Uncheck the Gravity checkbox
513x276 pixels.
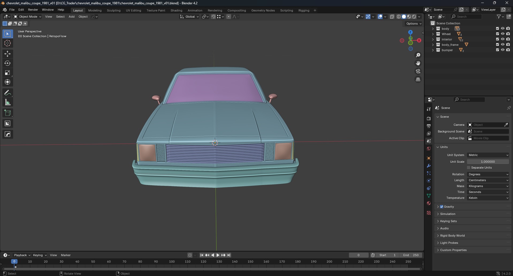point(442,207)
